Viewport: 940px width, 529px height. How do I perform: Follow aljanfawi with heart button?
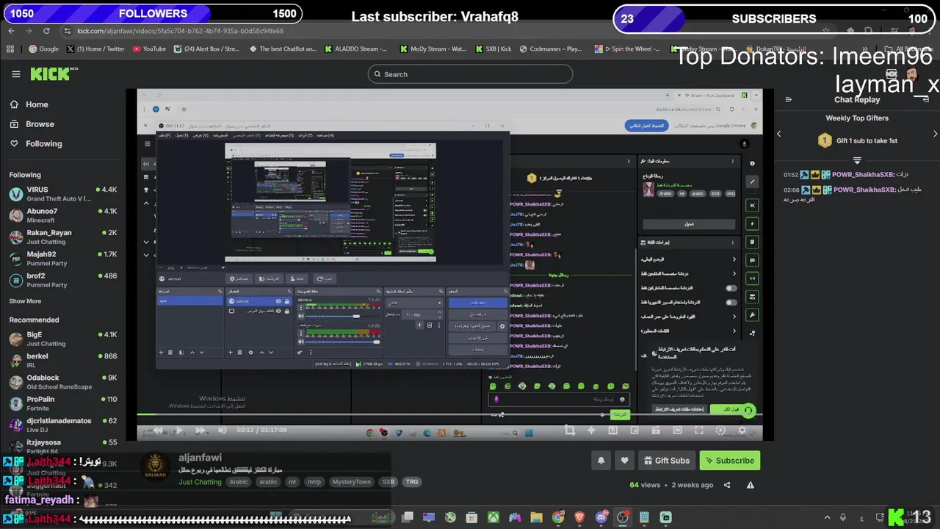[x=624, y=461]
